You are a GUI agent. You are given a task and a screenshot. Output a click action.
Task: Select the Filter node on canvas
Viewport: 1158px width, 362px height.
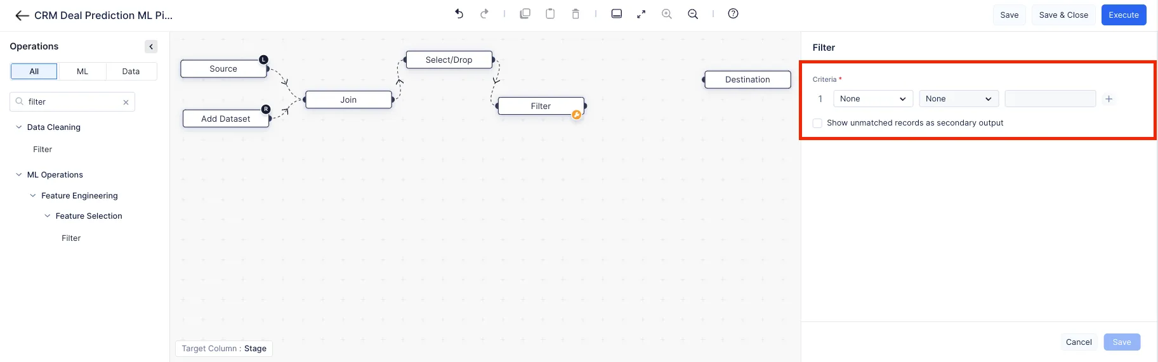click(x=541, y=106)
